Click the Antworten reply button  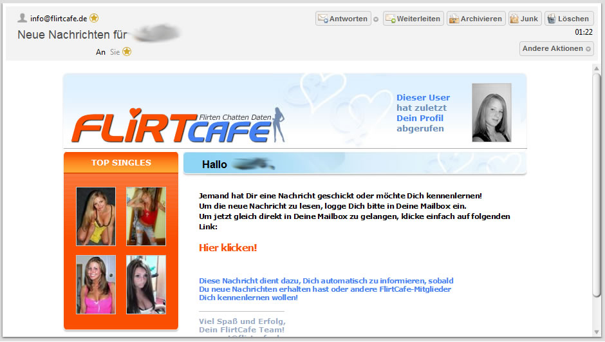click(343, 19)
